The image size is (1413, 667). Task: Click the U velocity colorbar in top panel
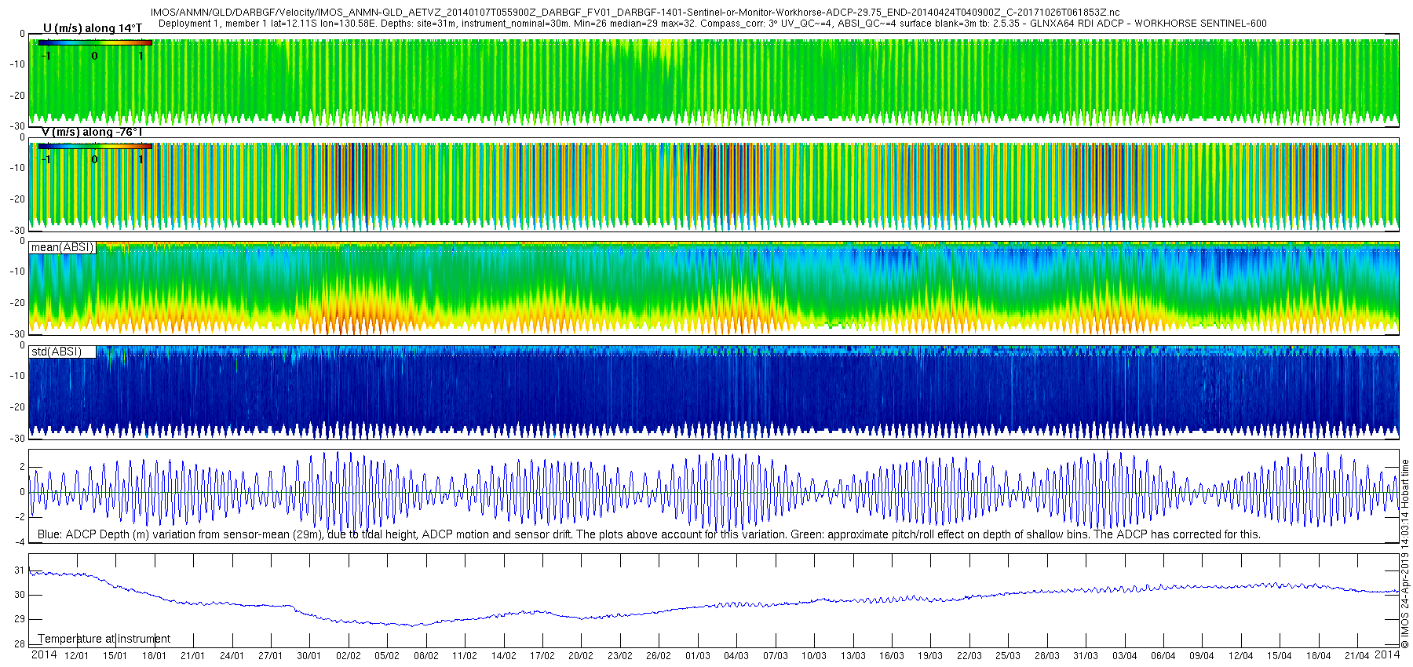[x=95, y=42]
